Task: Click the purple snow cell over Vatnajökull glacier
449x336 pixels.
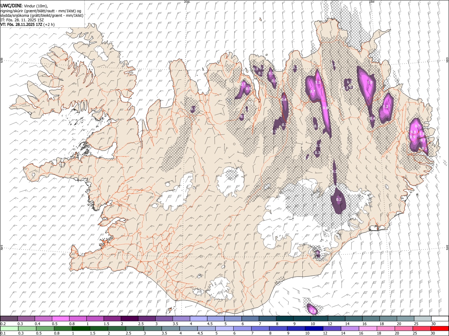Action: pos(339,201)
